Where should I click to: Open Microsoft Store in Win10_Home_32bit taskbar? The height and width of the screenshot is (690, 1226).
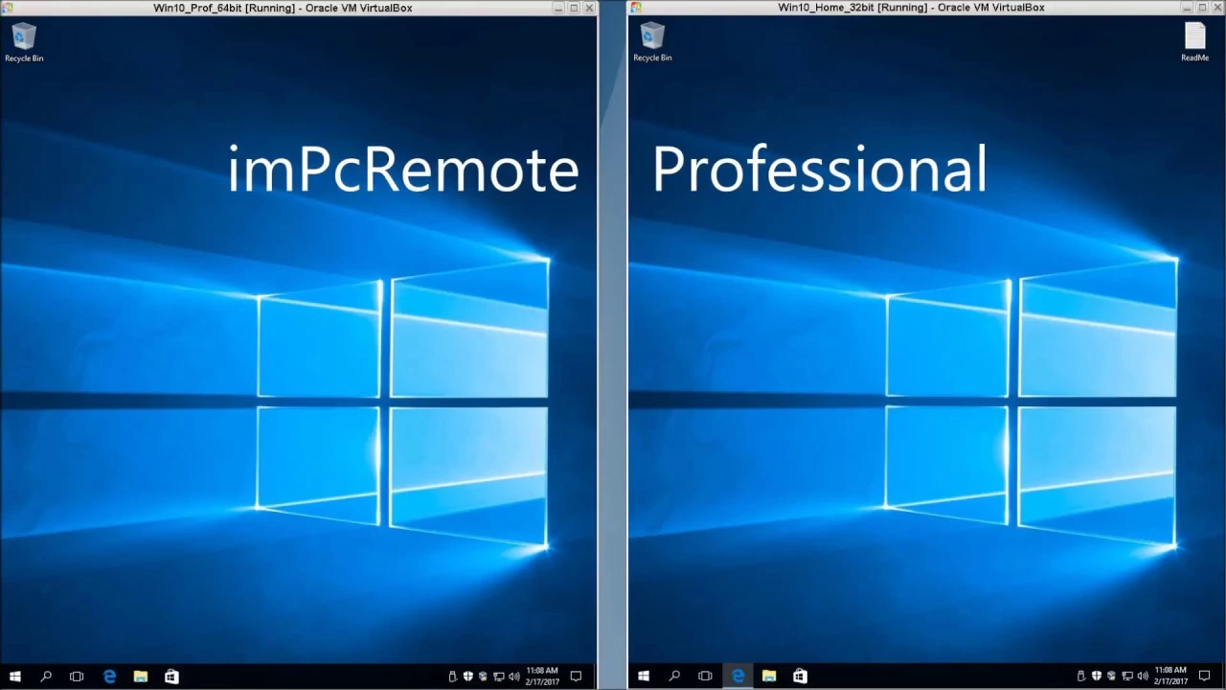click(800, 677)
